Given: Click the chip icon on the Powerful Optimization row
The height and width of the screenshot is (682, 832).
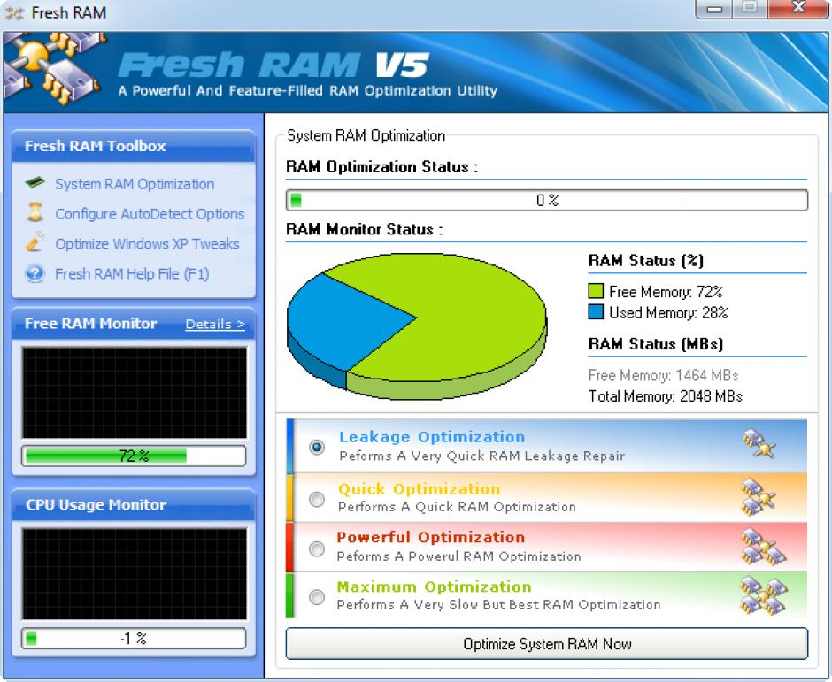Looking at the screenshot, I should point(763,547).
